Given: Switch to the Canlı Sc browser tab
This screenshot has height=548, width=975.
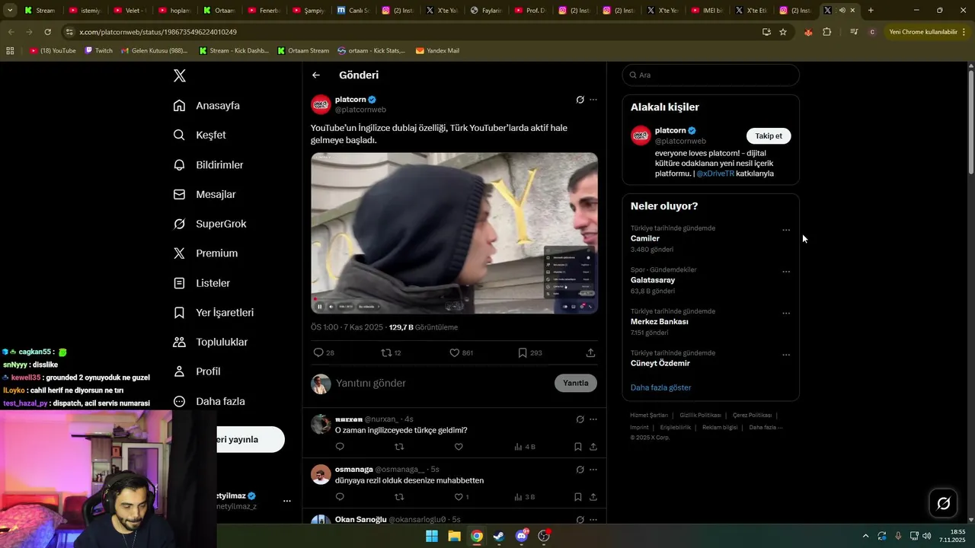Looking at the screenshot, I should 354,11.
